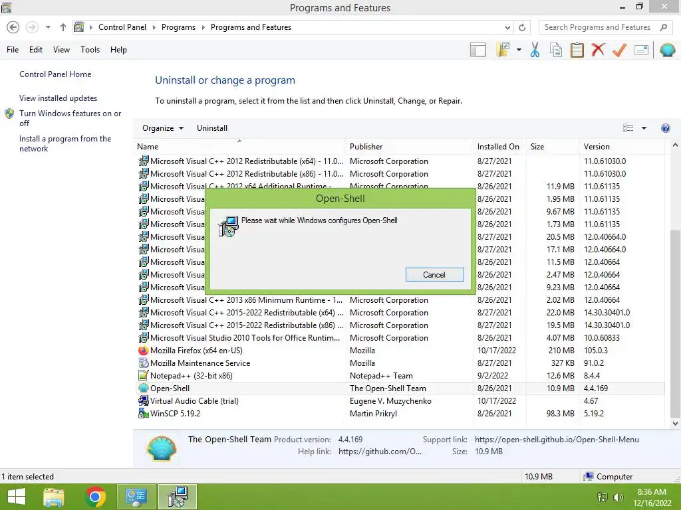Select Microsoft Visual Studio 2010 Tools entry
Screen dimensions: 681x510
tap(399, 338)
